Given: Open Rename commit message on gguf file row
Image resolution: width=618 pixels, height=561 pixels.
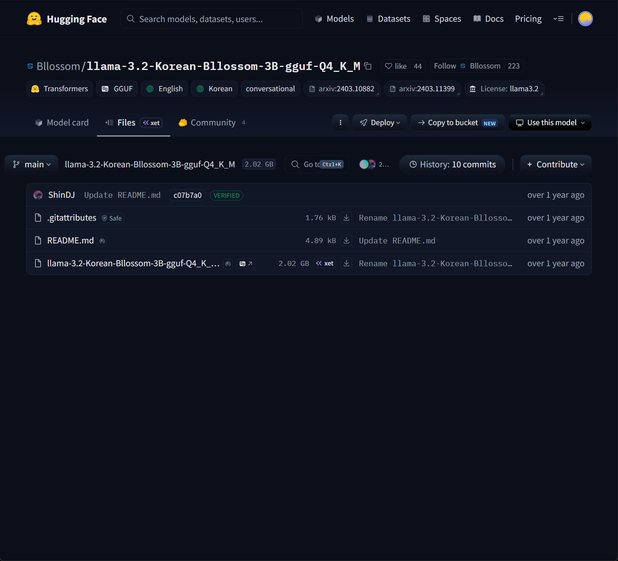Looking at the screenshot, I should 436,264.
